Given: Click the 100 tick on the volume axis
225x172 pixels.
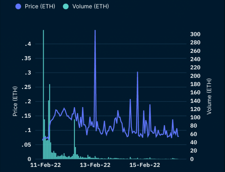Looking at the screenshot, I should [x=195, y=117].
